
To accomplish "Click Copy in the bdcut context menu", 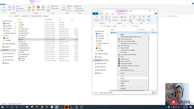I will click(x=122, y=78).
